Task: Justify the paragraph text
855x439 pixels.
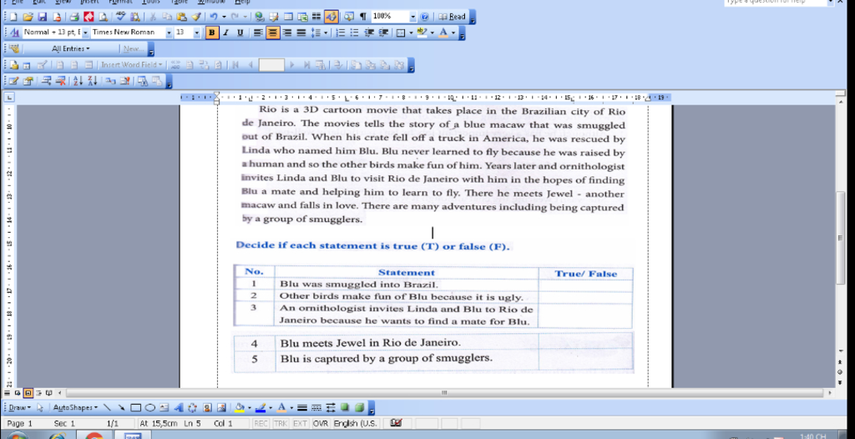Action: (301, 33)
